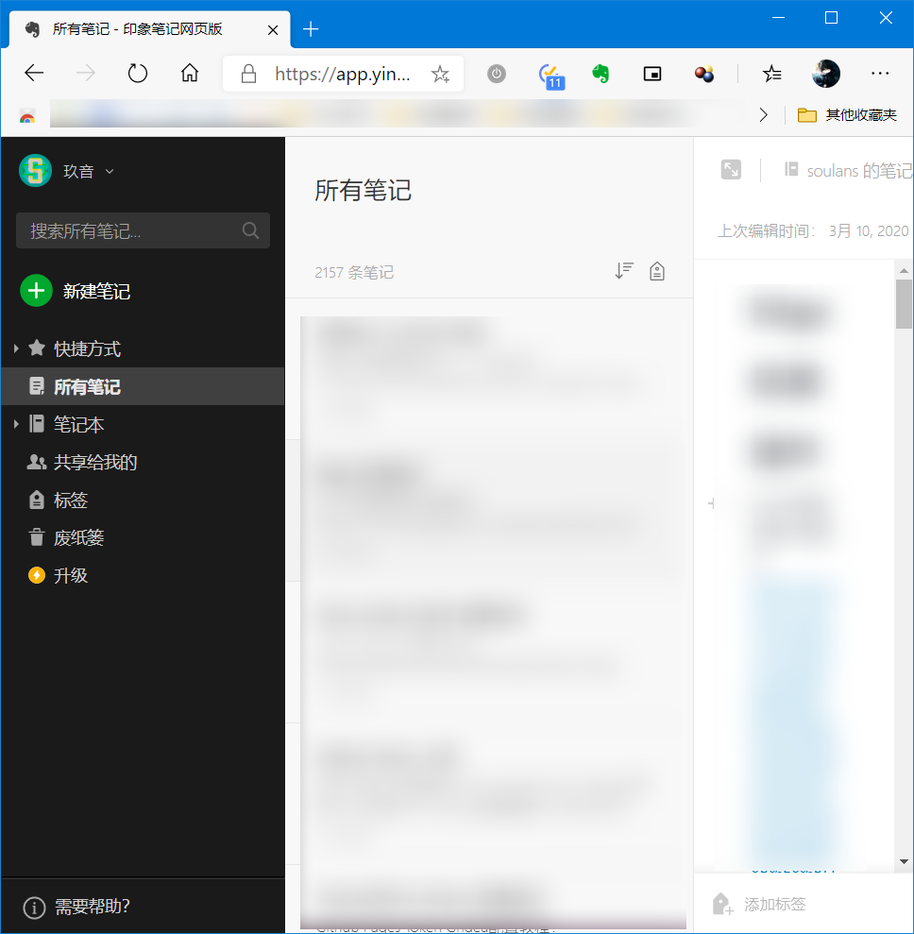The image size is (914, 934).
Task: Click the address bar URL
Action: click(343, 74)
